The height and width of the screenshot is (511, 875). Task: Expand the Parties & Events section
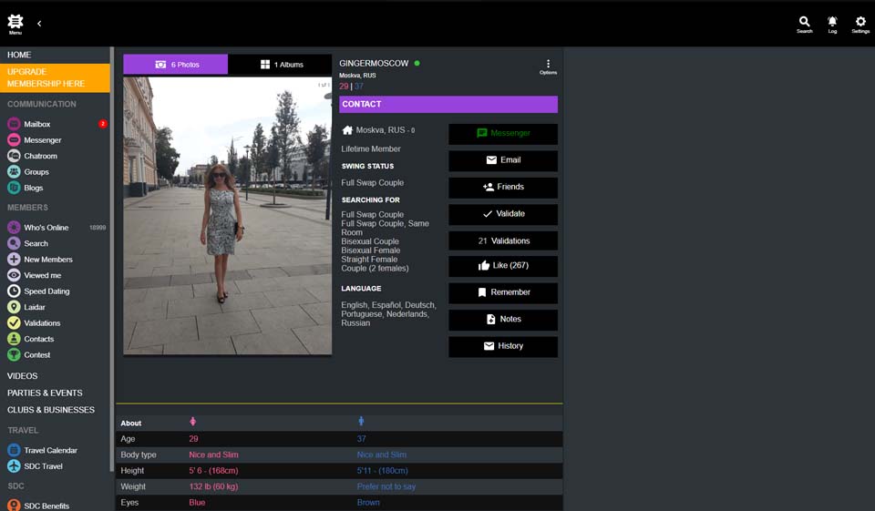tap(45, 393)
